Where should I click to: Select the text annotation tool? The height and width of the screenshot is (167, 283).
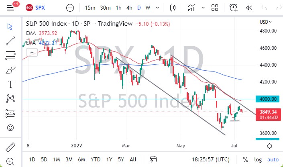(11, 84)
